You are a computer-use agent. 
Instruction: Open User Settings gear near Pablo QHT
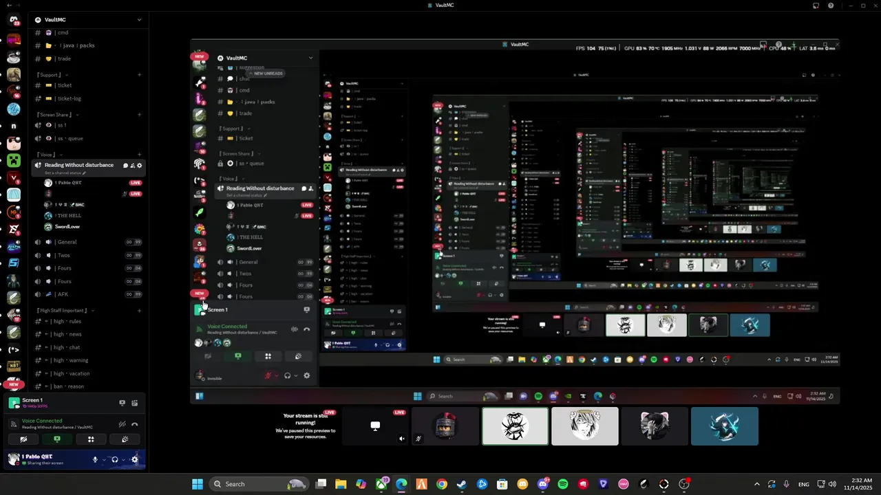(x=135, y=459)
